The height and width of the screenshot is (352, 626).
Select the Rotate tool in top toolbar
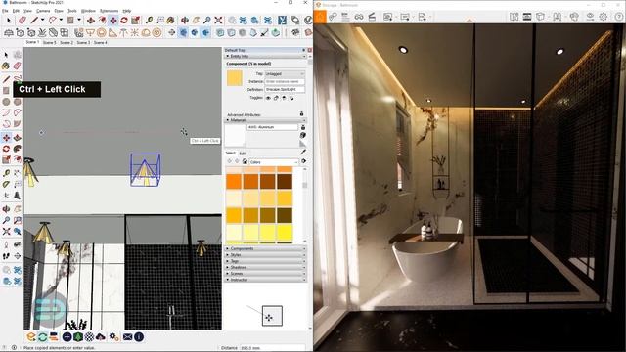click(x=124, y=20)
